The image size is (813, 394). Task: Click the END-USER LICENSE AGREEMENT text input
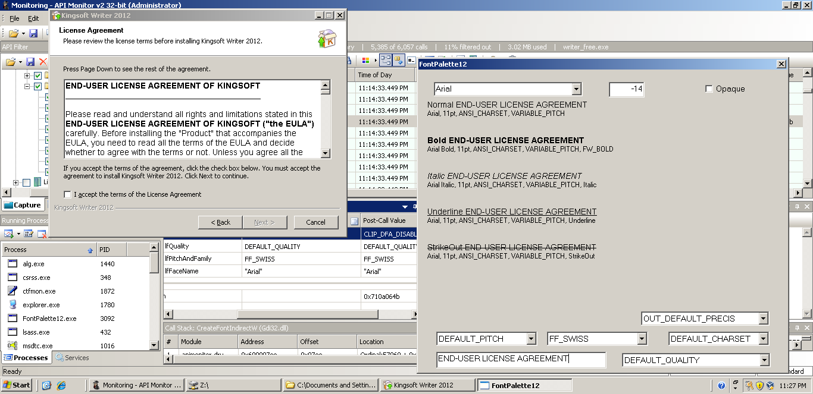coord(521,360)
